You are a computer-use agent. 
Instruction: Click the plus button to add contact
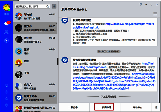tap(54, 6)
